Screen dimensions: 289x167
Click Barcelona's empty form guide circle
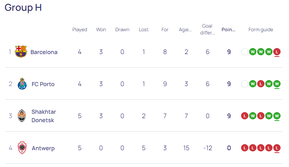pos(245,52)
